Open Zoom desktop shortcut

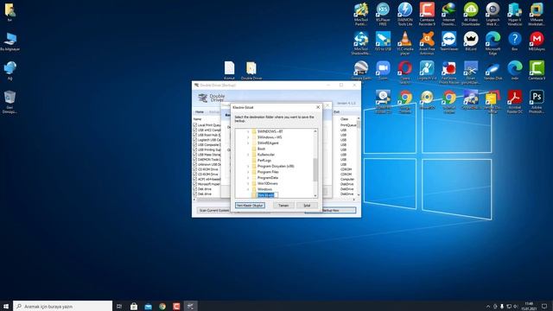[383, 70]
